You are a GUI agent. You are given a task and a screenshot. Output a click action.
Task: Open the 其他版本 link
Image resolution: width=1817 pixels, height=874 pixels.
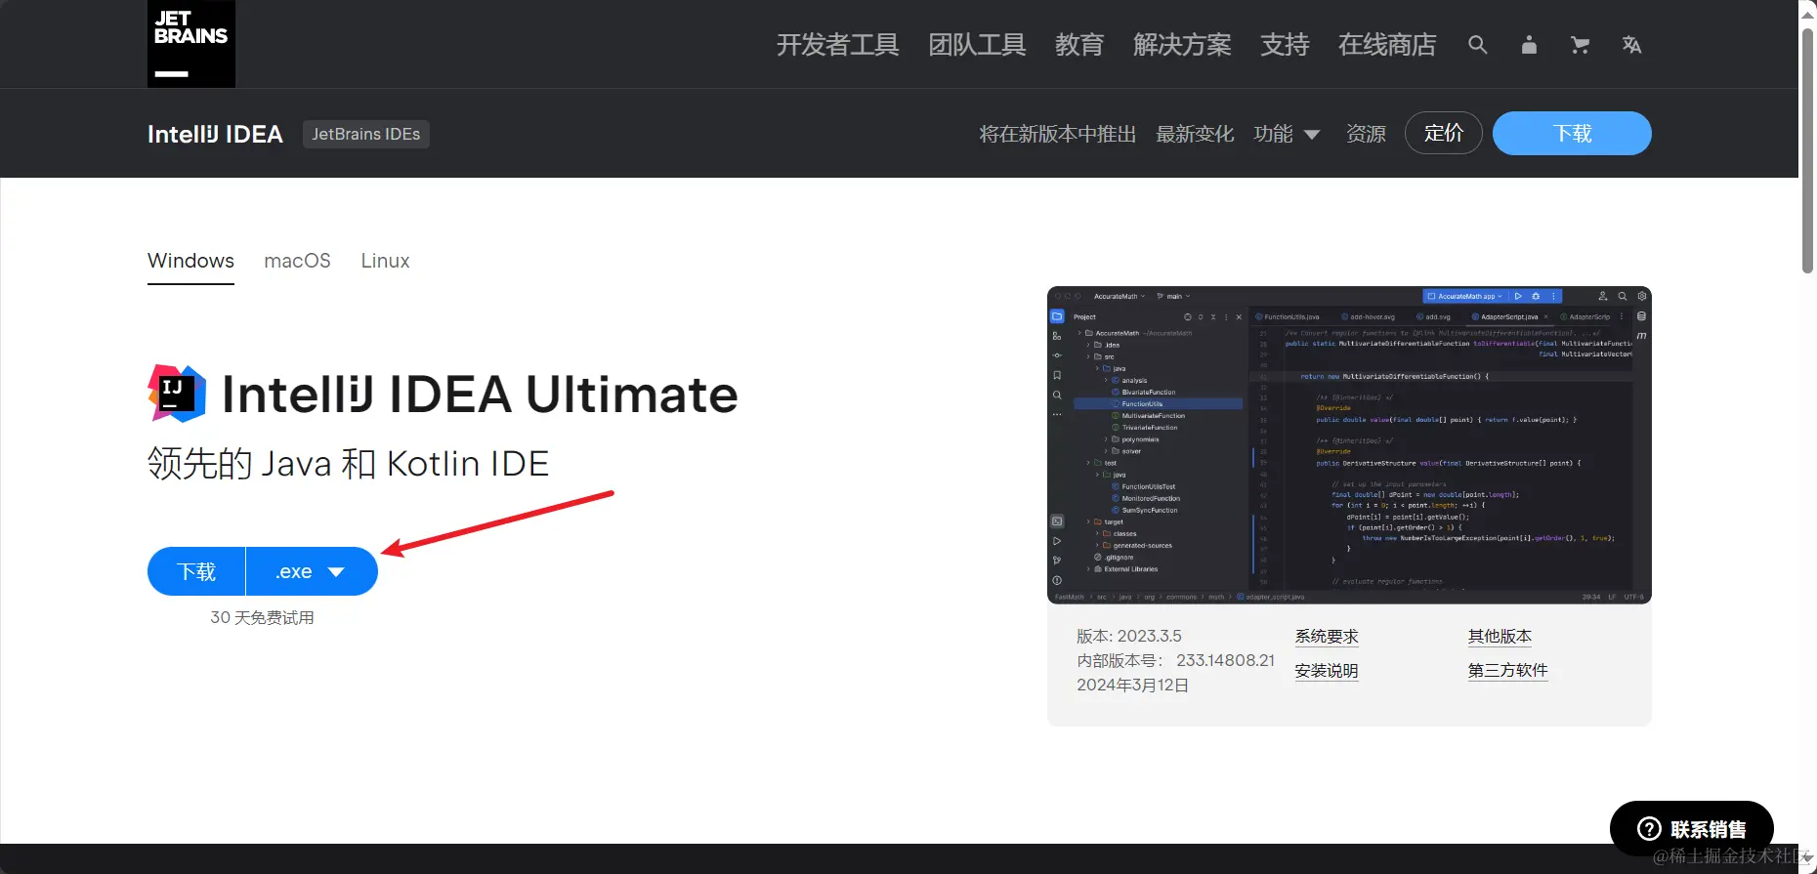(x=1500, y=637)
